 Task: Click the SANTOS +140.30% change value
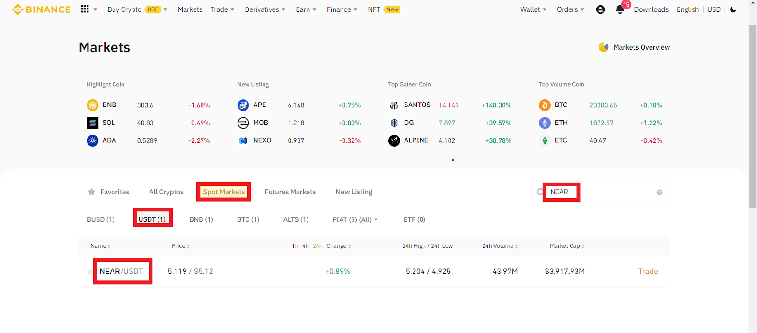coord(496,105)
